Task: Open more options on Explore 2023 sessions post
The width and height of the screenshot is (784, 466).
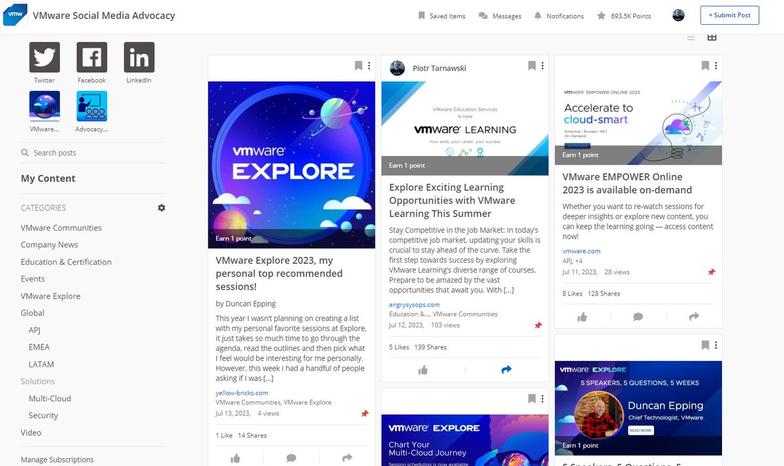Action: click(x=369, y=66)
